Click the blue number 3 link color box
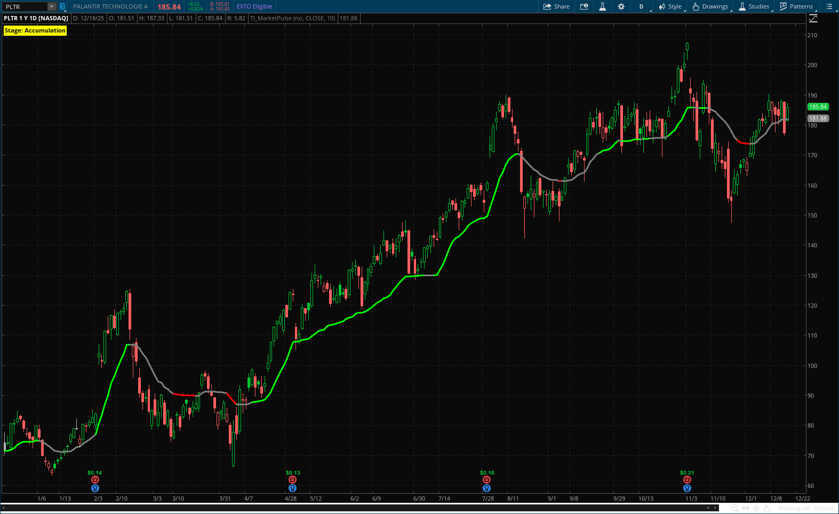Screen dimensions: 839x514 tap(62, 6)
